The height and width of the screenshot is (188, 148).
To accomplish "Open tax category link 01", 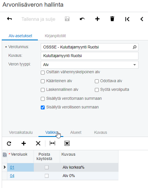I will tap(12, 167).
